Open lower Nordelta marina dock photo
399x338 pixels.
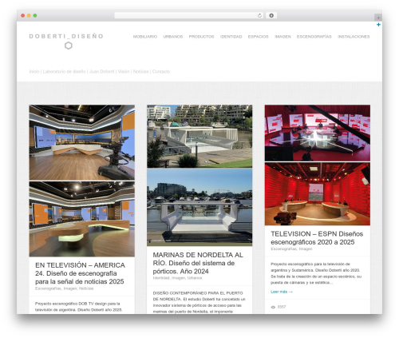pos(199,207)
